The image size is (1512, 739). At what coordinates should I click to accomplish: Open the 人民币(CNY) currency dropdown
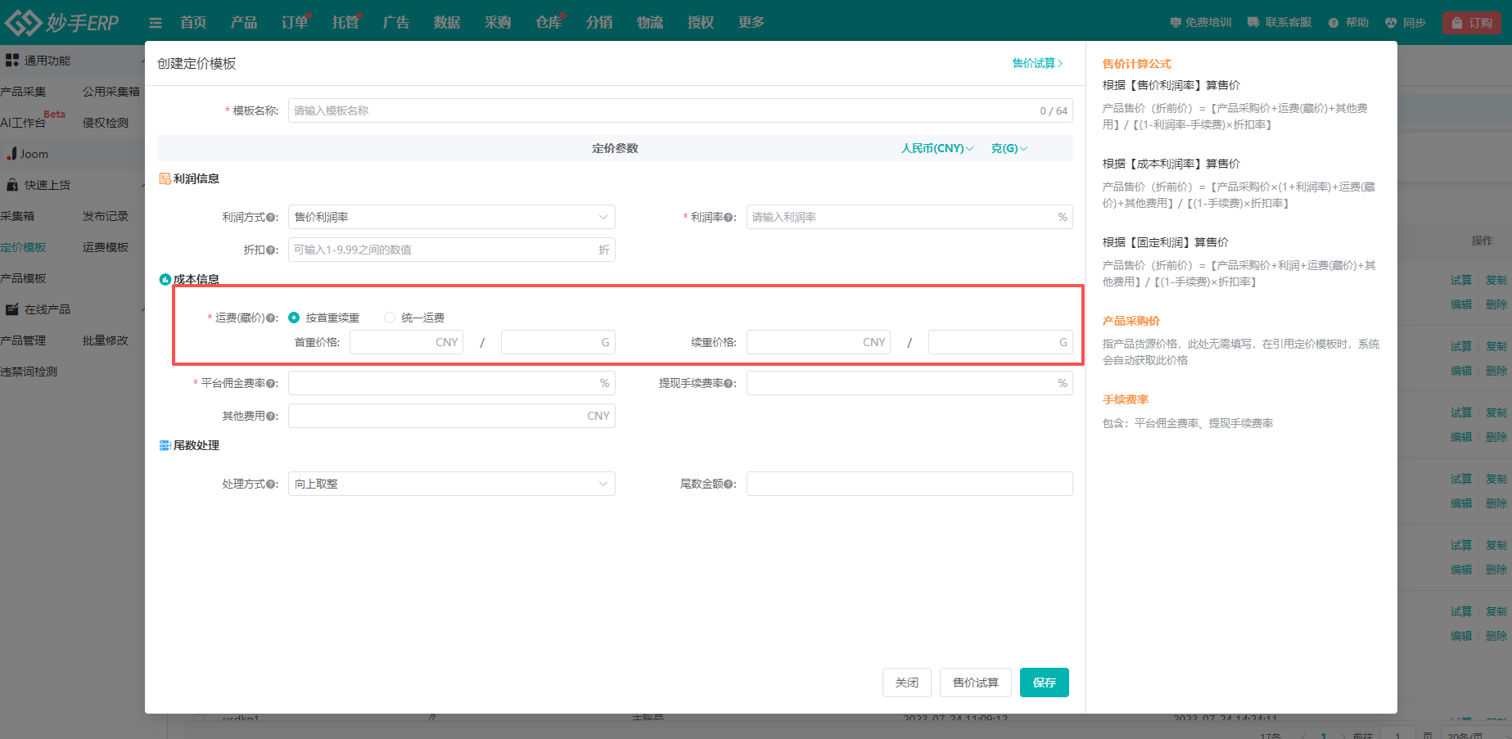(937, 148)
